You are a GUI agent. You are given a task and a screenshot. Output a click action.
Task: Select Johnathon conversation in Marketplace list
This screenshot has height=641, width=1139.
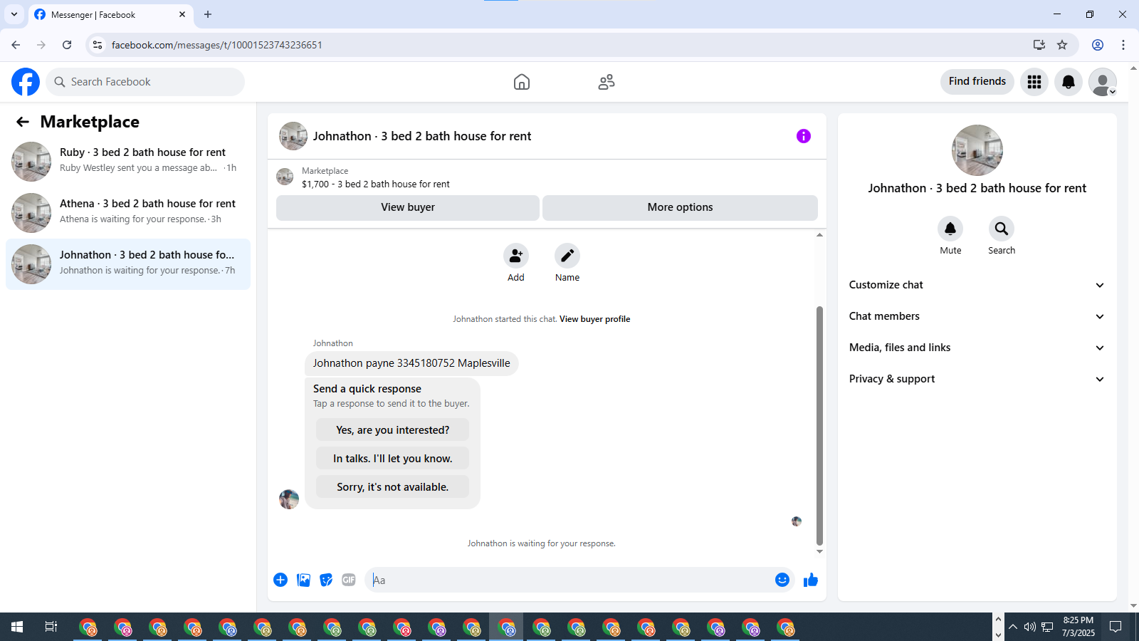[x=128, y=264]
